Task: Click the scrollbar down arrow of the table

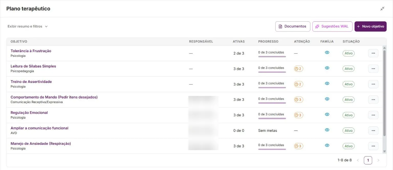Action: (x=384, y=151)
